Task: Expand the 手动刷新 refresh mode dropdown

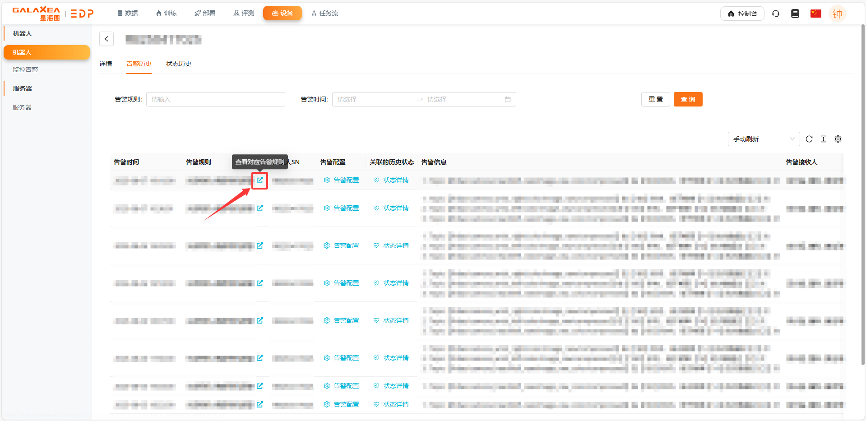Action: 764,139
